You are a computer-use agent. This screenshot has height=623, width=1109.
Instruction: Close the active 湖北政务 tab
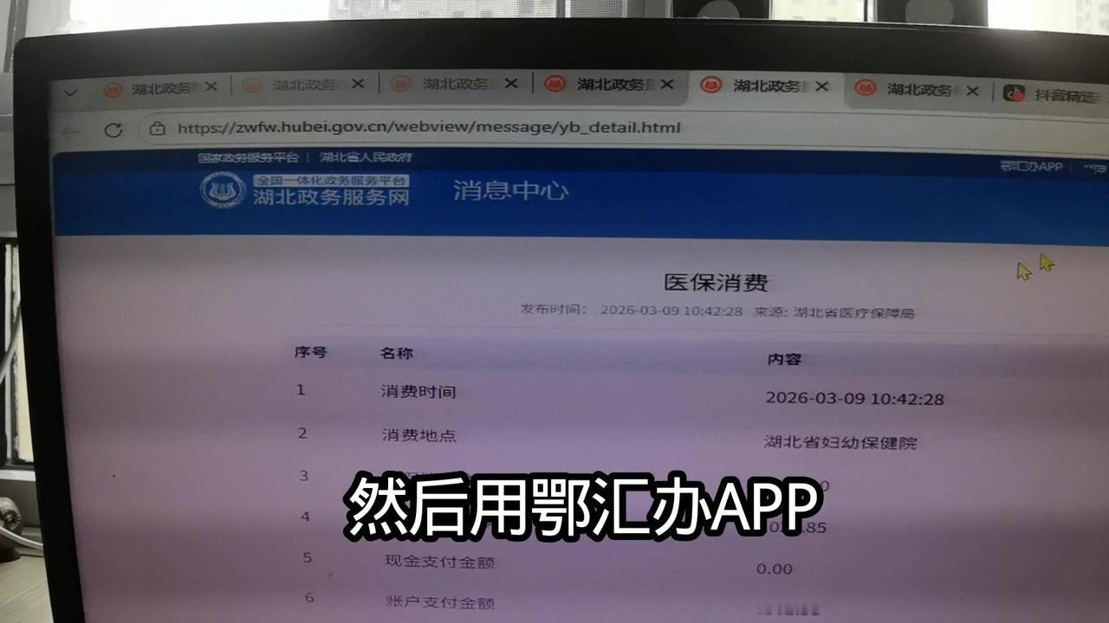click(x=822, y=86)
